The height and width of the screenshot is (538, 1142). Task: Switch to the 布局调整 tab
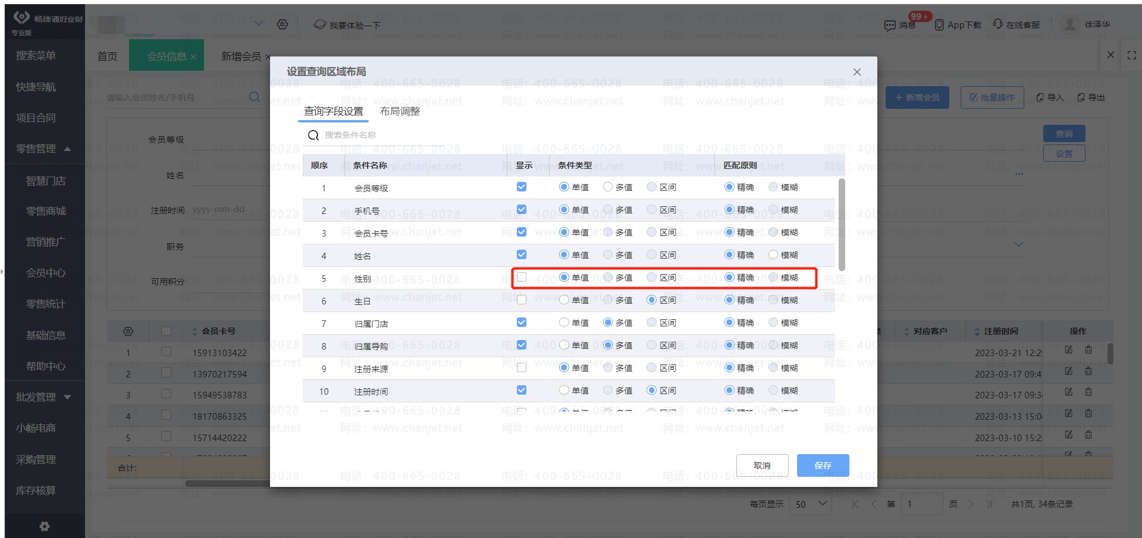[x=400, y=111]
